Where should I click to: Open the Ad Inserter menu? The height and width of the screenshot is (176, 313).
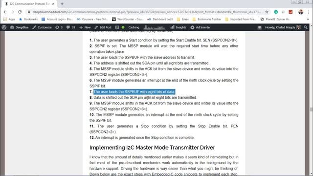pyautogui.click(x=201, y=27)
